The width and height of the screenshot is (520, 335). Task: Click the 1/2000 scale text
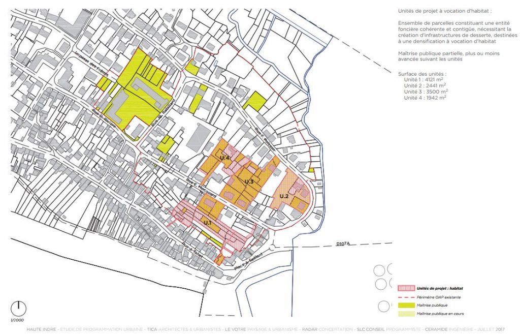[18, 320]
